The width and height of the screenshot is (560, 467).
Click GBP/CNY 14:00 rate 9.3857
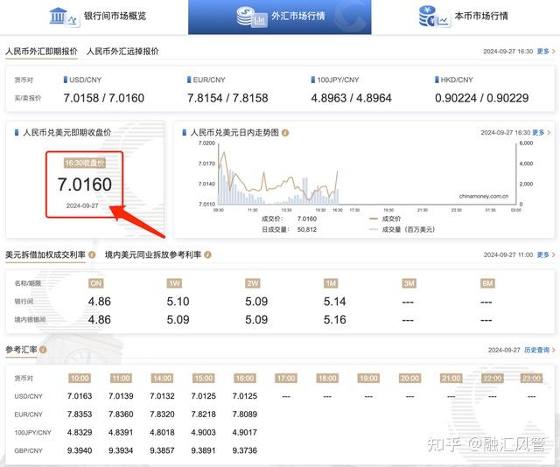pos(162,450)
